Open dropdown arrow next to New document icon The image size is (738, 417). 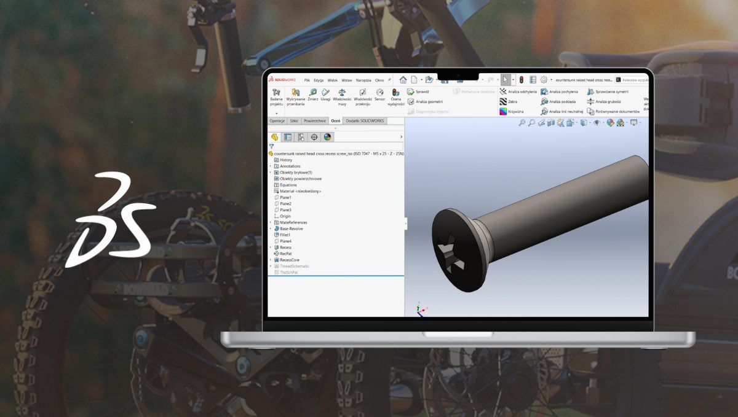pos(421,80)
